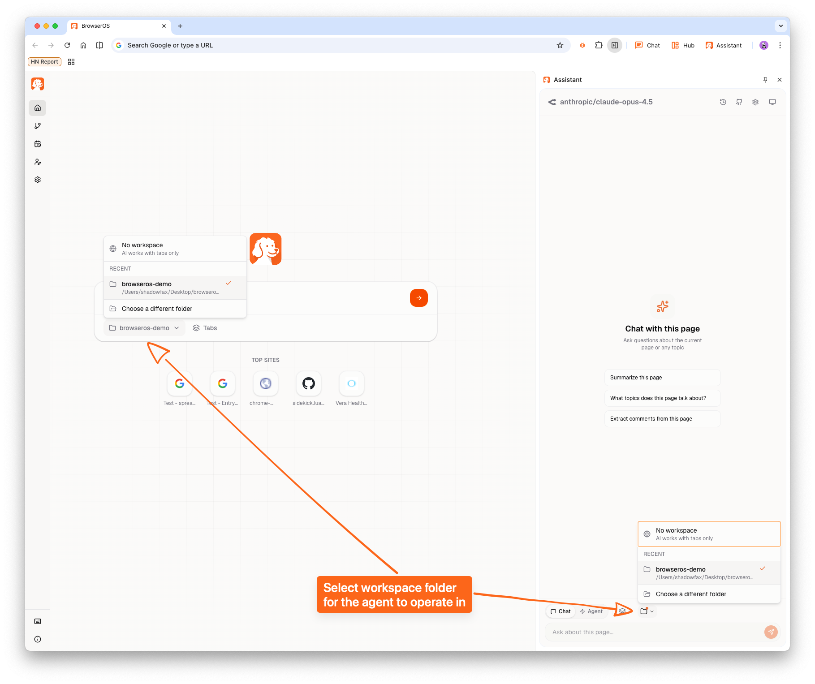Expand the browseros-demo workspace dropdown
The image size is (815, 684).
coord(144,327)
